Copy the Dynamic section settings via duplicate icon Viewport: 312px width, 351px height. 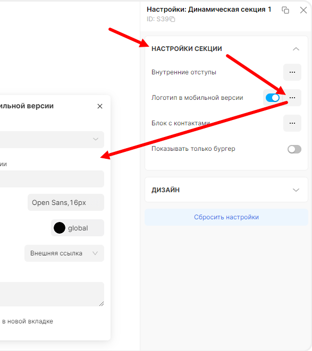[285, 10]
